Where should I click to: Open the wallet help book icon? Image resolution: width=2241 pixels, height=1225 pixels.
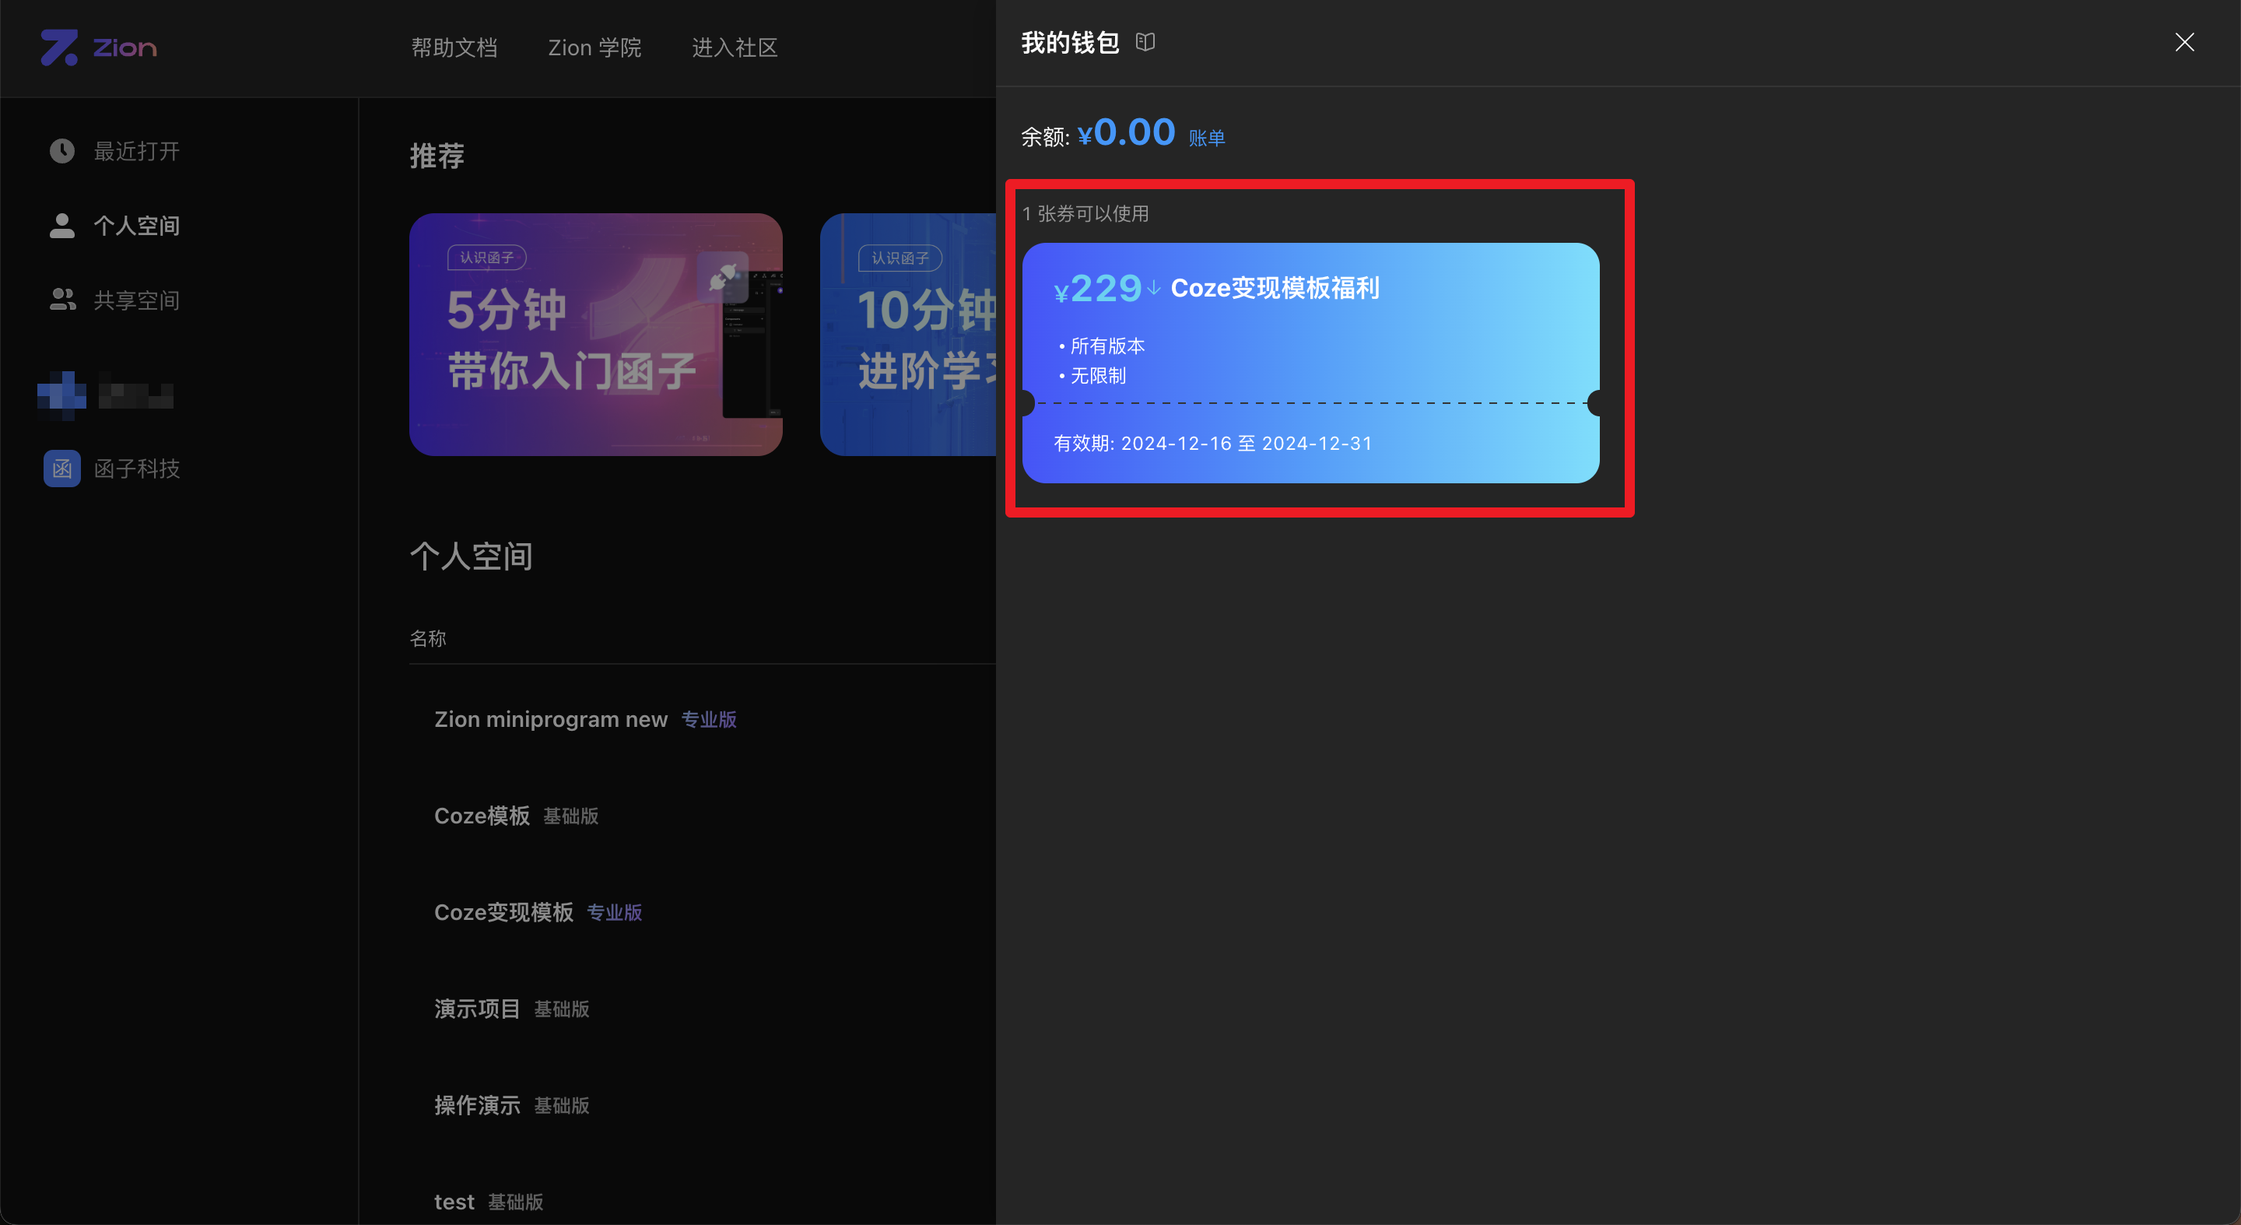[x=1145, y=42]
